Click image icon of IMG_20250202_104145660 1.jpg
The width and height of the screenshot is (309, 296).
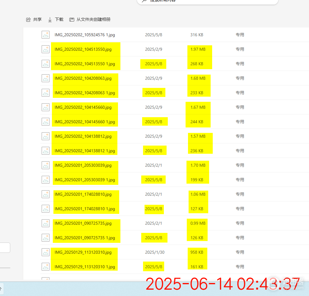(46, 122)
